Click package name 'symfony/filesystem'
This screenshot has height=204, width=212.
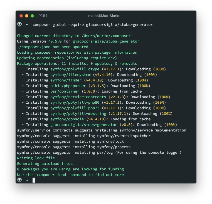click(70, 75)
